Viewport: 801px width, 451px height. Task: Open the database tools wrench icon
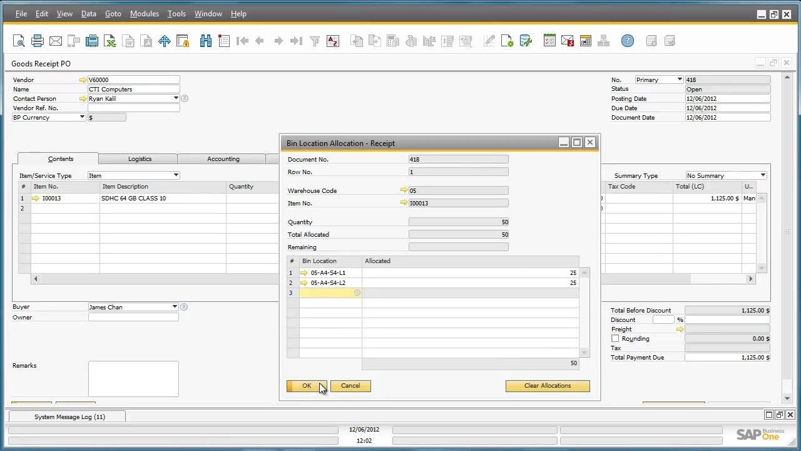(x=526, y=41)
